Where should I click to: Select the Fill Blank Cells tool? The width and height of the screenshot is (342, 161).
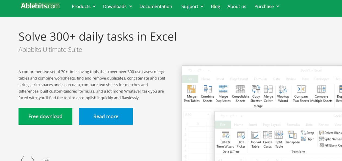click(x=330, y=145)
